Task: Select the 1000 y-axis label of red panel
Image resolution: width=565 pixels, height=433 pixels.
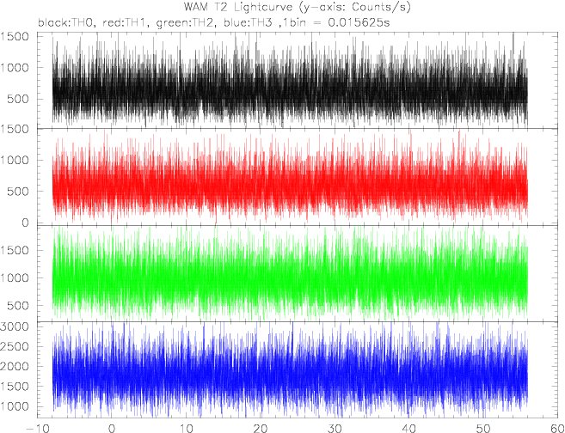Action: 15,160
